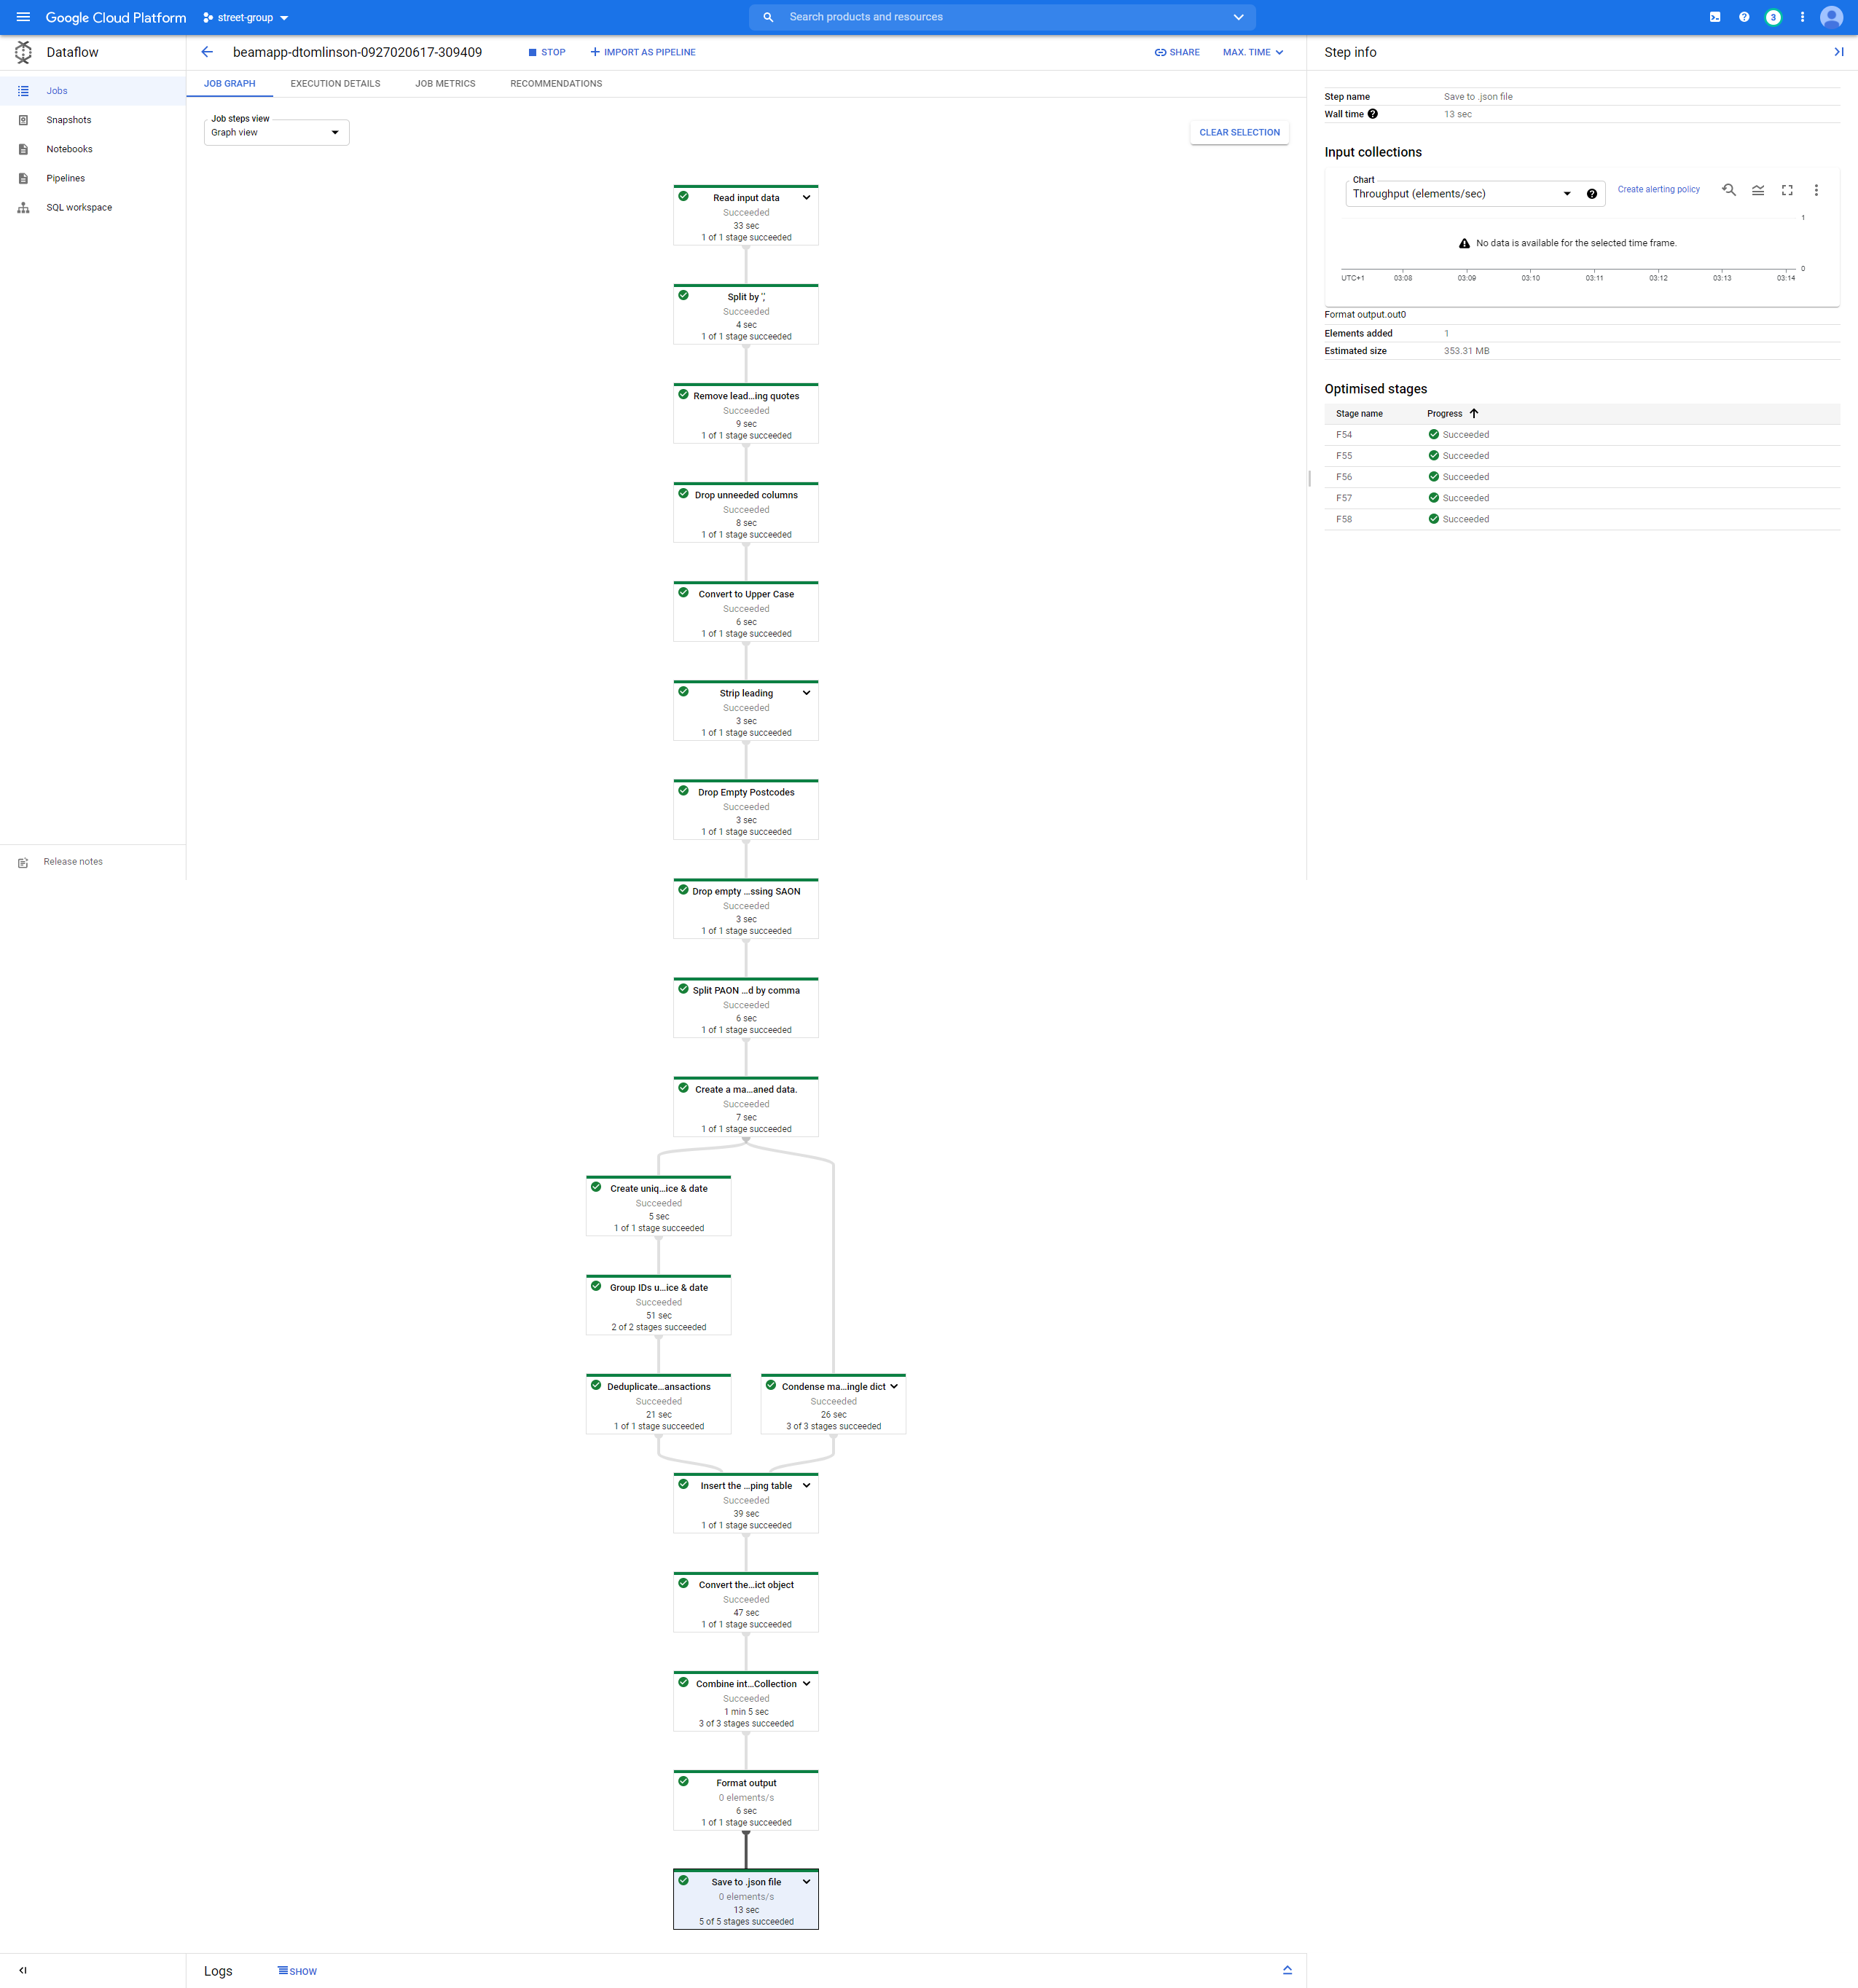Sort stages by Progress column arrow
The height and width of the screenshot is (1988, 1858).
tap(1474, 414)
